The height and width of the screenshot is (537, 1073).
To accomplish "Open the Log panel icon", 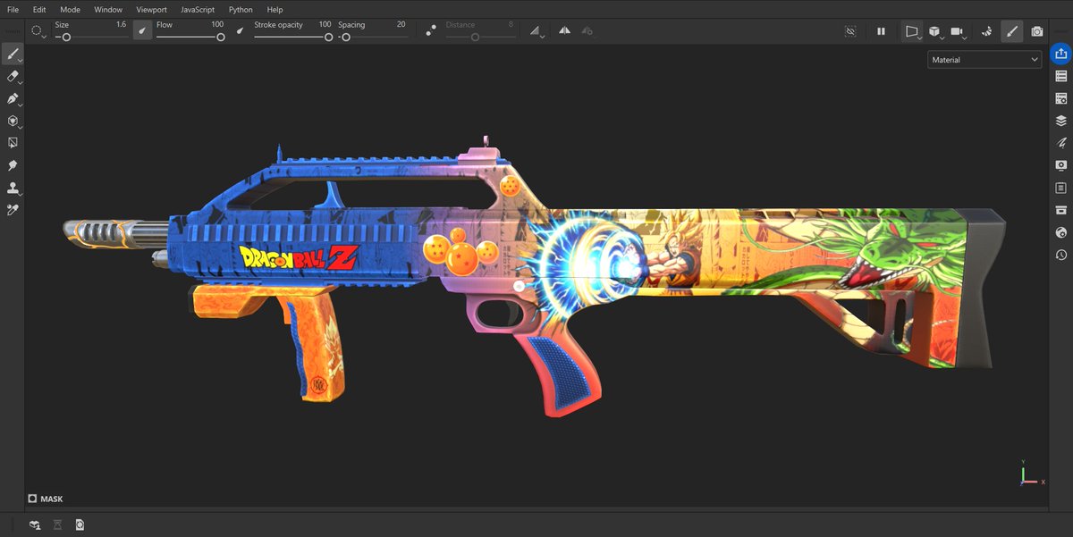I will pos(1061,188).
